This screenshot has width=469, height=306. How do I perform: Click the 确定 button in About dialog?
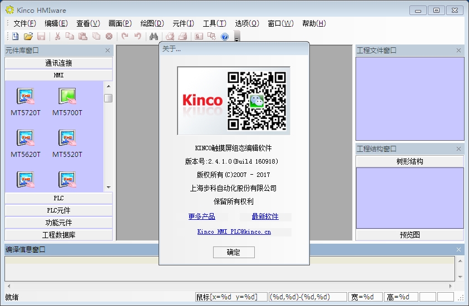click(234, 252)
